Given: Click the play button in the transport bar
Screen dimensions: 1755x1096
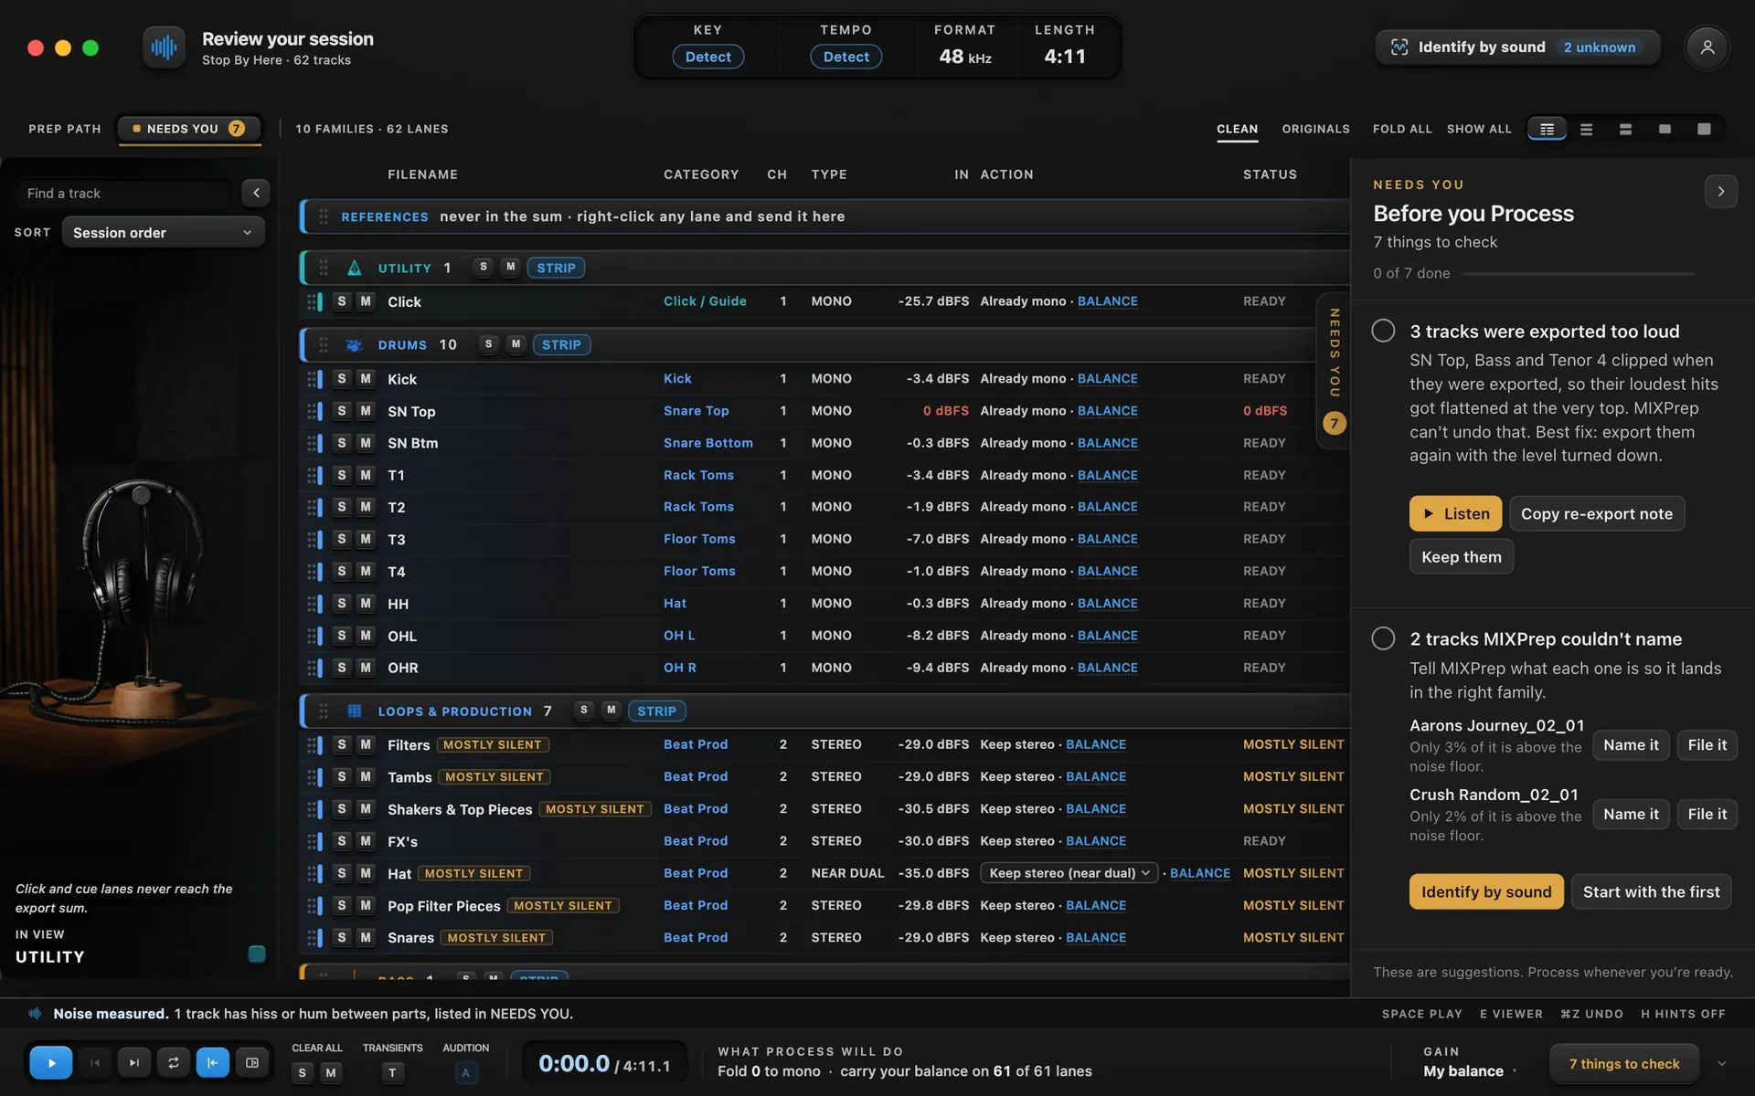Looking at the screenshot, I should click(x=51, y=1062).
